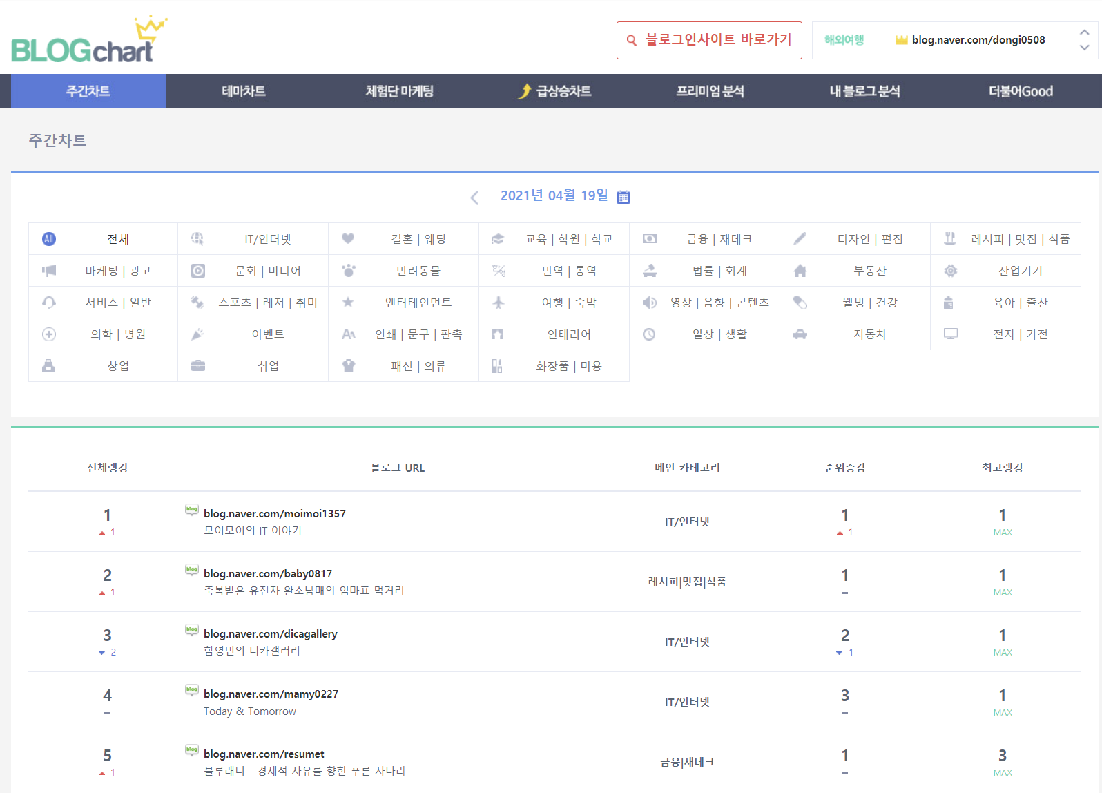
Task: Select the 번역|통역 category
Action: 569,271
